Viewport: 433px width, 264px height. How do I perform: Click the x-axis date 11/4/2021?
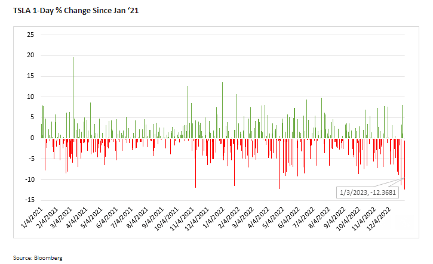182,219
